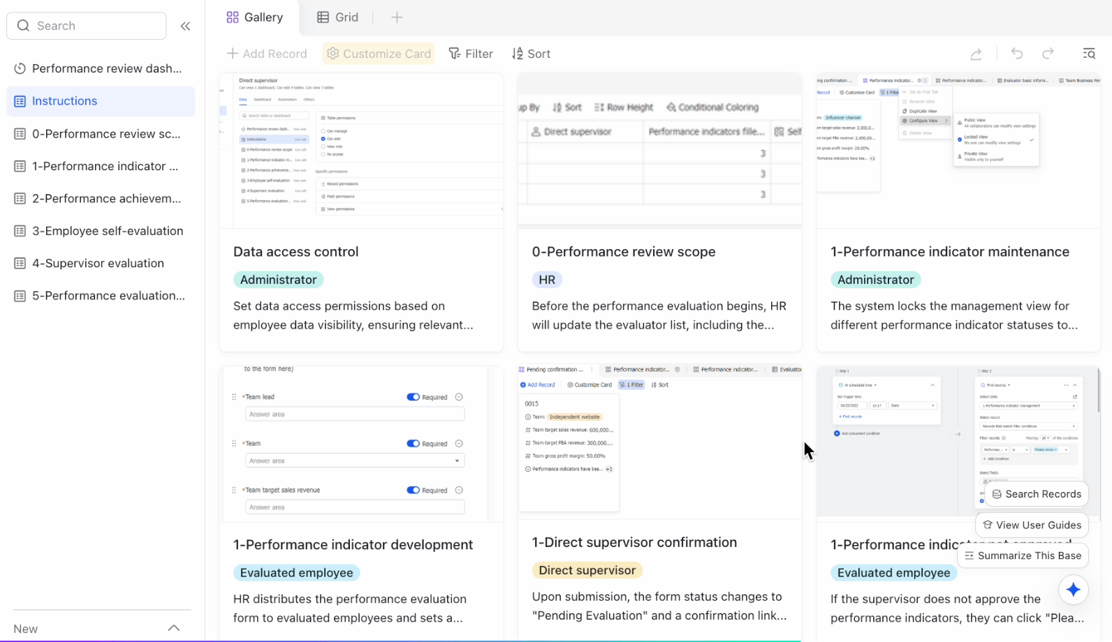Click the share arrow icon in the toolbar
1112x642 pixels.
pos(976,54)
